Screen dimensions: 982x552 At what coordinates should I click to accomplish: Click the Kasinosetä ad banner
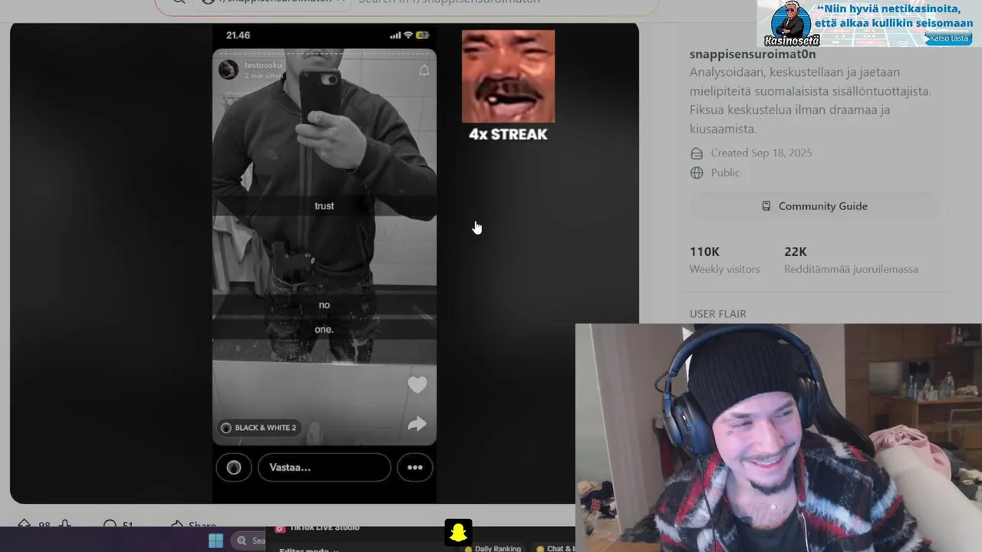[x=869, y=24]
